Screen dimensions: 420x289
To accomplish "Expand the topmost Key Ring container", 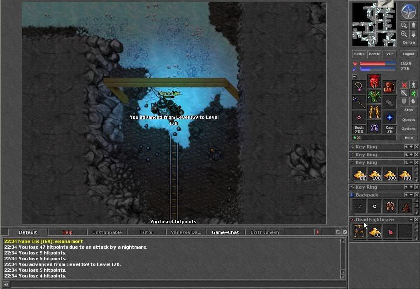I will point(411,147).
